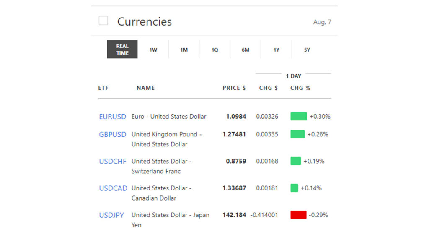Select the REAL TIME tab
The image size is (429, 245).
pyautogui.click(x=122, y=50)
